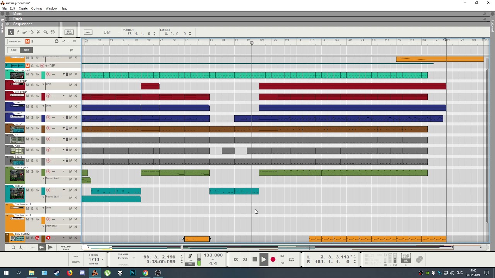This screenshot has height=278, width=495.
Task: Zoom in with the plus magnifier
Action: pyautogui.click(x=21, y=247)
